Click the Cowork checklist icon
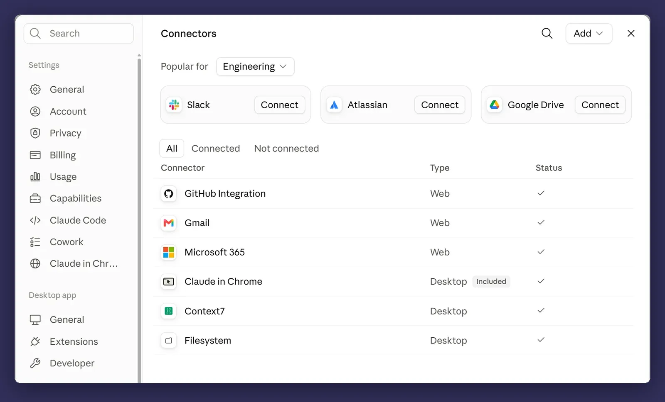Image resolution: width=665 pixels, height=402 pixels. [35, 242]
